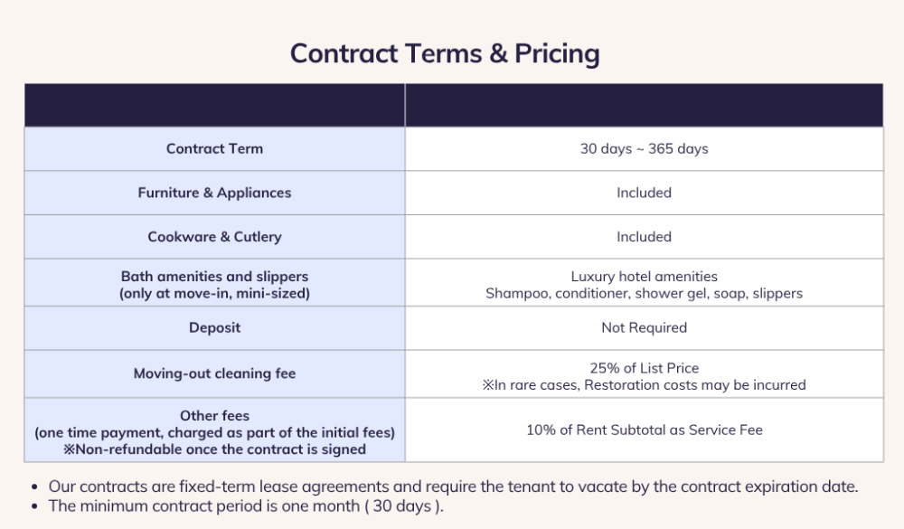Select the Contract Term row label
The width and height of the screenshot is (904, 529).
click(x=214, y=149)
